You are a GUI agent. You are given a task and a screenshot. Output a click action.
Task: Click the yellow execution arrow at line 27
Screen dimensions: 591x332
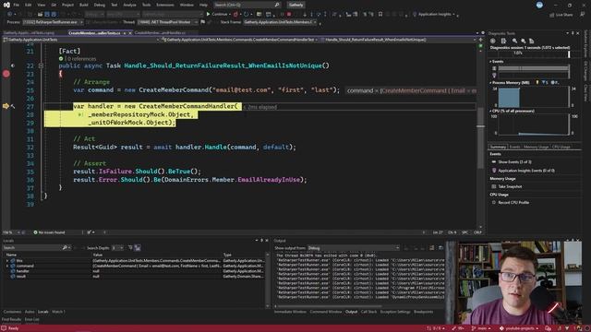click(6, 107)
